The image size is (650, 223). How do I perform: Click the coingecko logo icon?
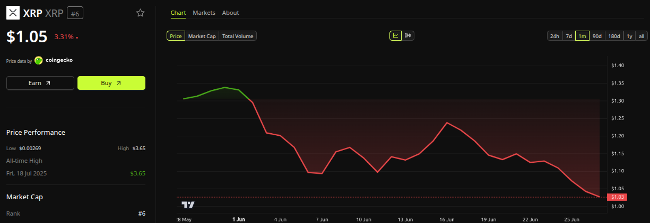(39, 60)
